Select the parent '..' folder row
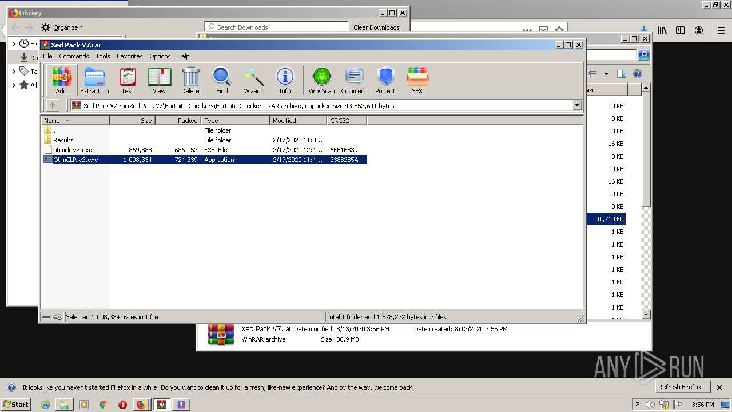This screenshot has width=732, height=412. point(204,130)
